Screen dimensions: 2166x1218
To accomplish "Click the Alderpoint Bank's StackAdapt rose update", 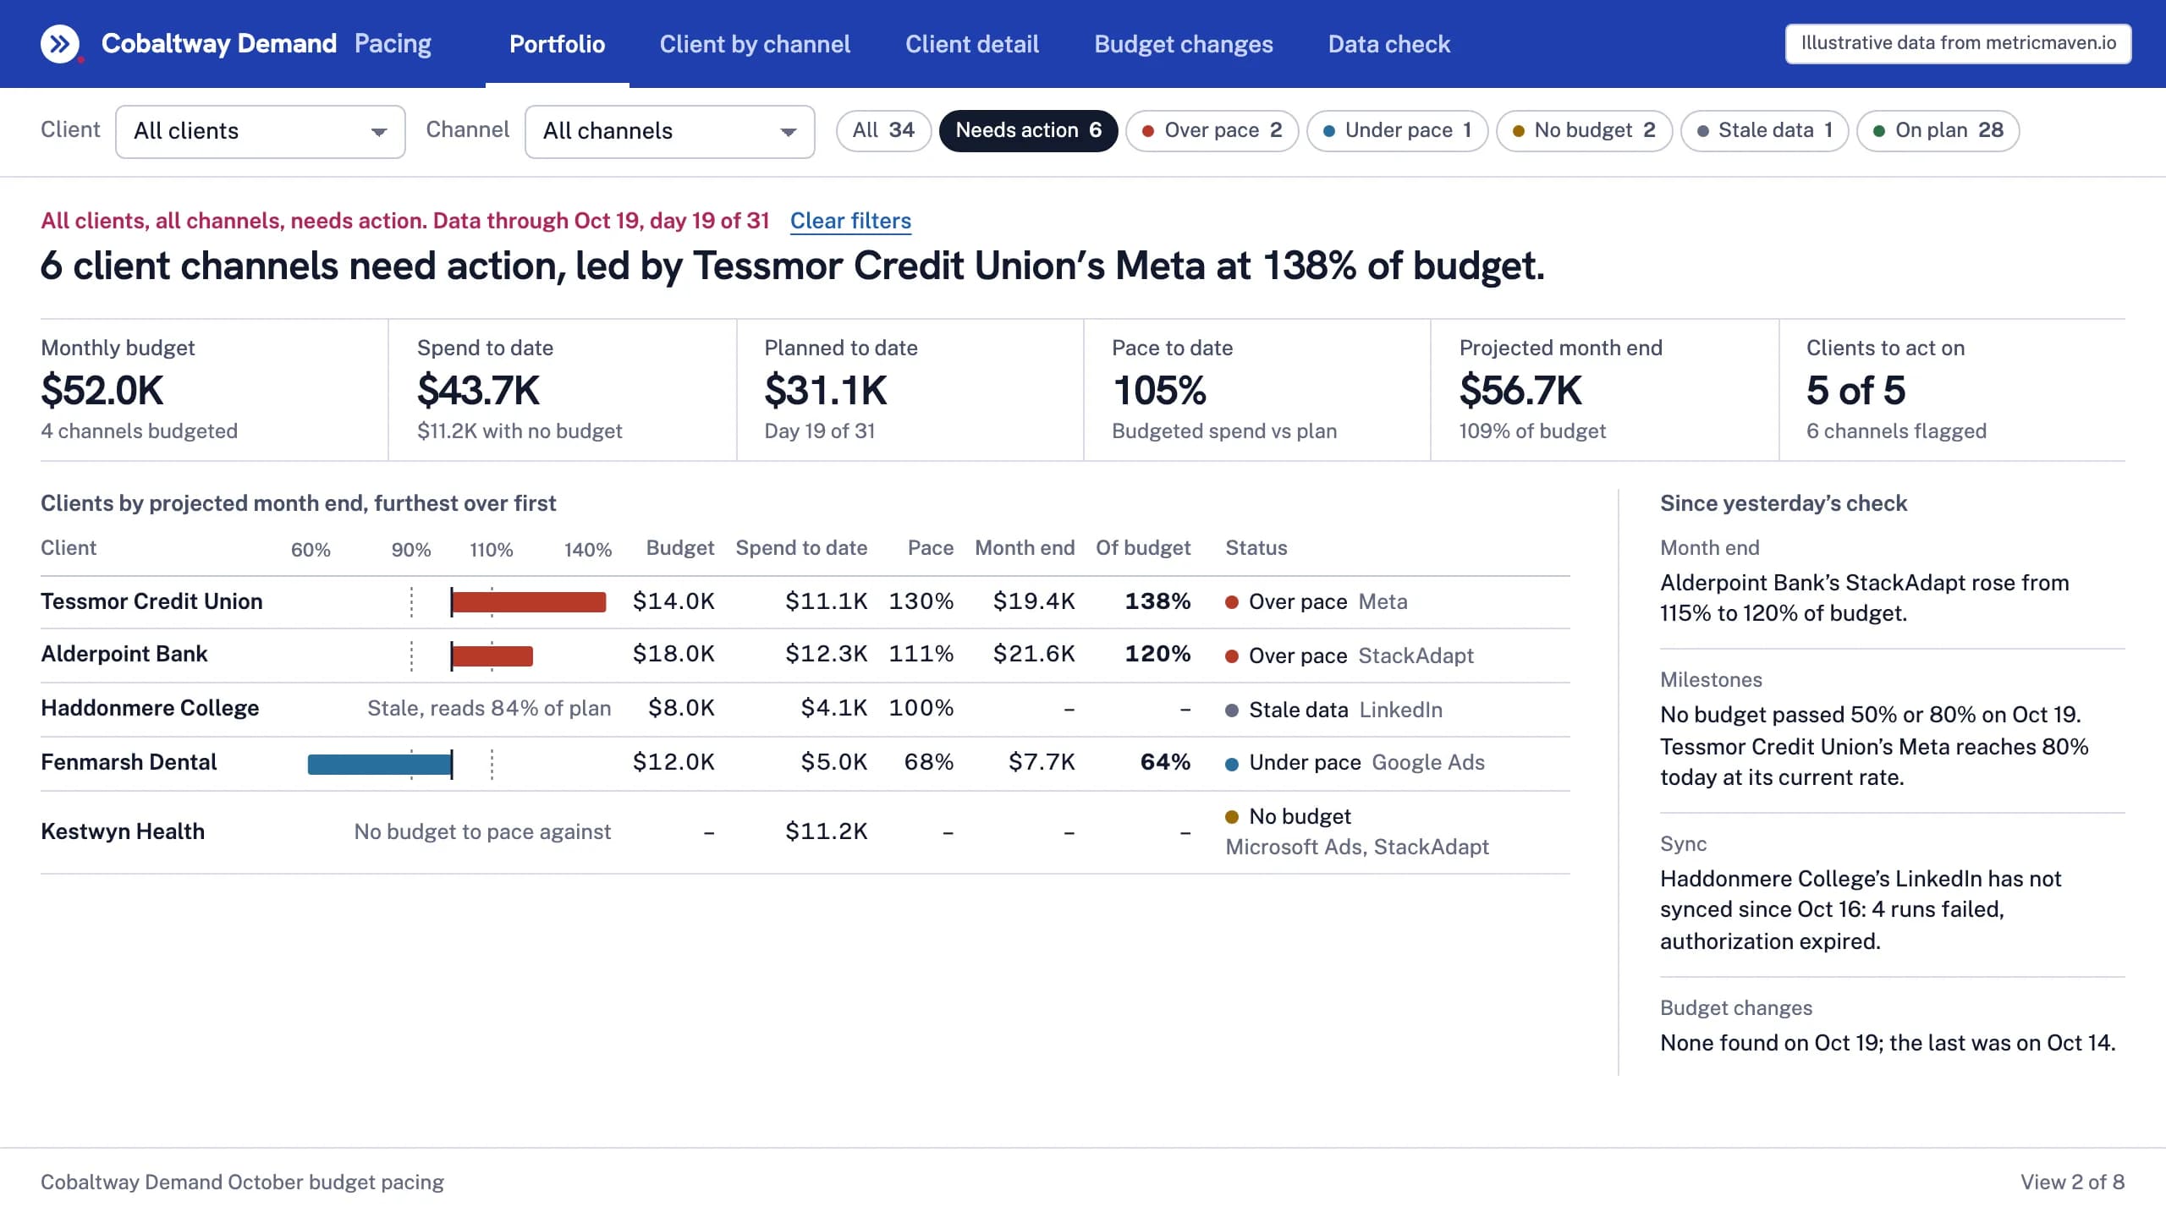I will pos(1865,598).
